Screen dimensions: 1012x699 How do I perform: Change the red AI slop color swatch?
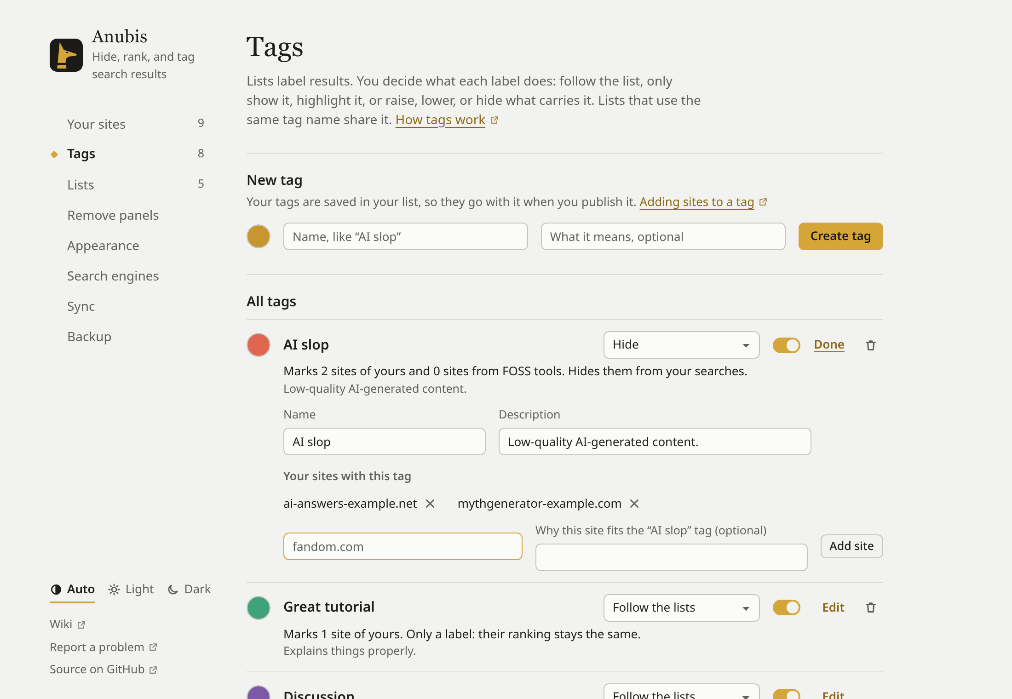259,345
